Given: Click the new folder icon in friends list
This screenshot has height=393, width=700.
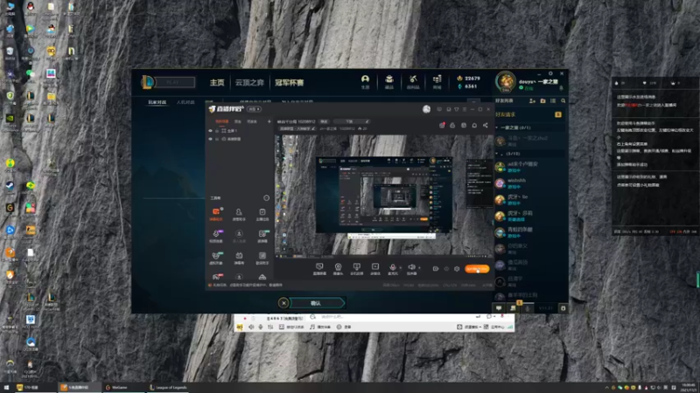Looking at the screenshot, I should coord(542,101).
